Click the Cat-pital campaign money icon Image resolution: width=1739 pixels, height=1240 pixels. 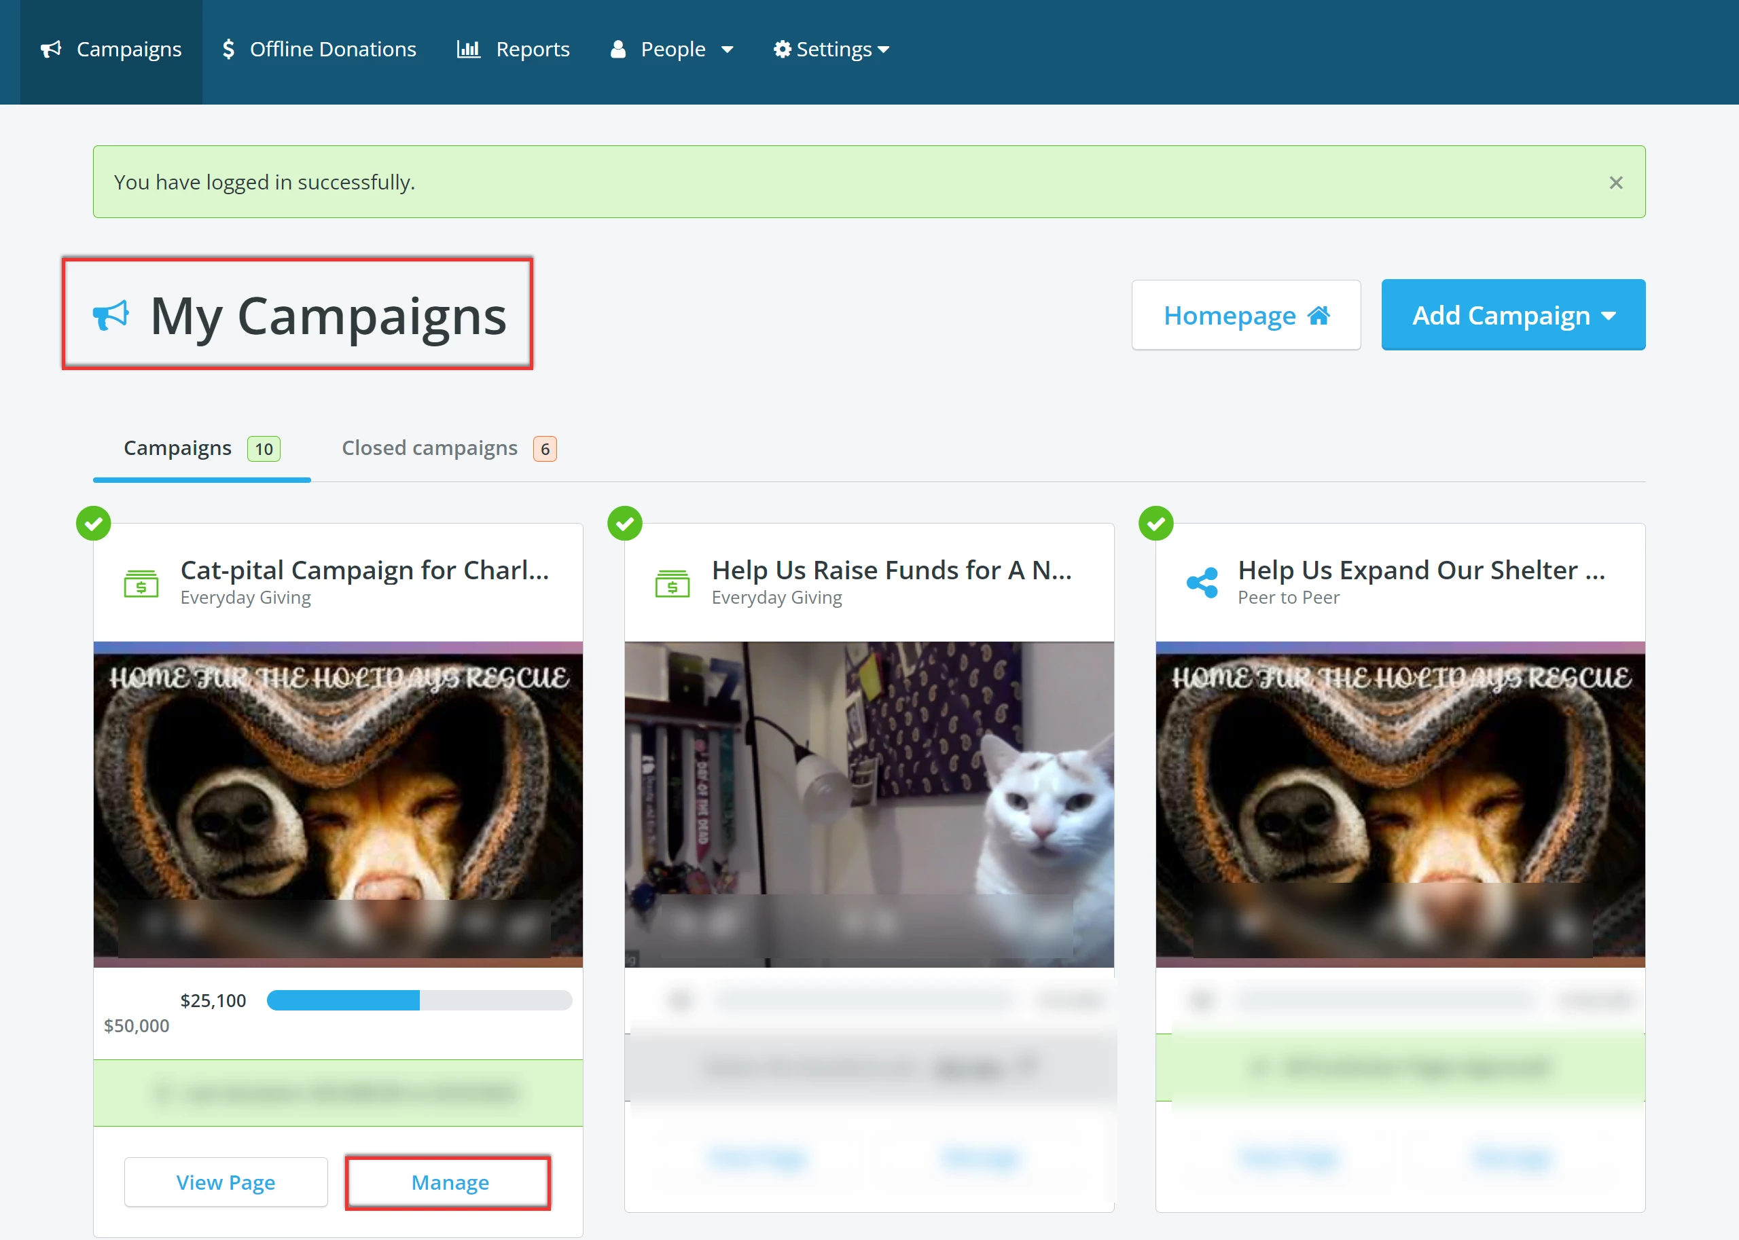pos(141,583)
